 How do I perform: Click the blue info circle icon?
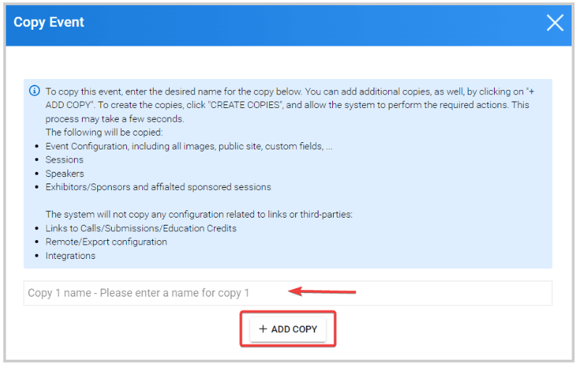pos(35,91)
